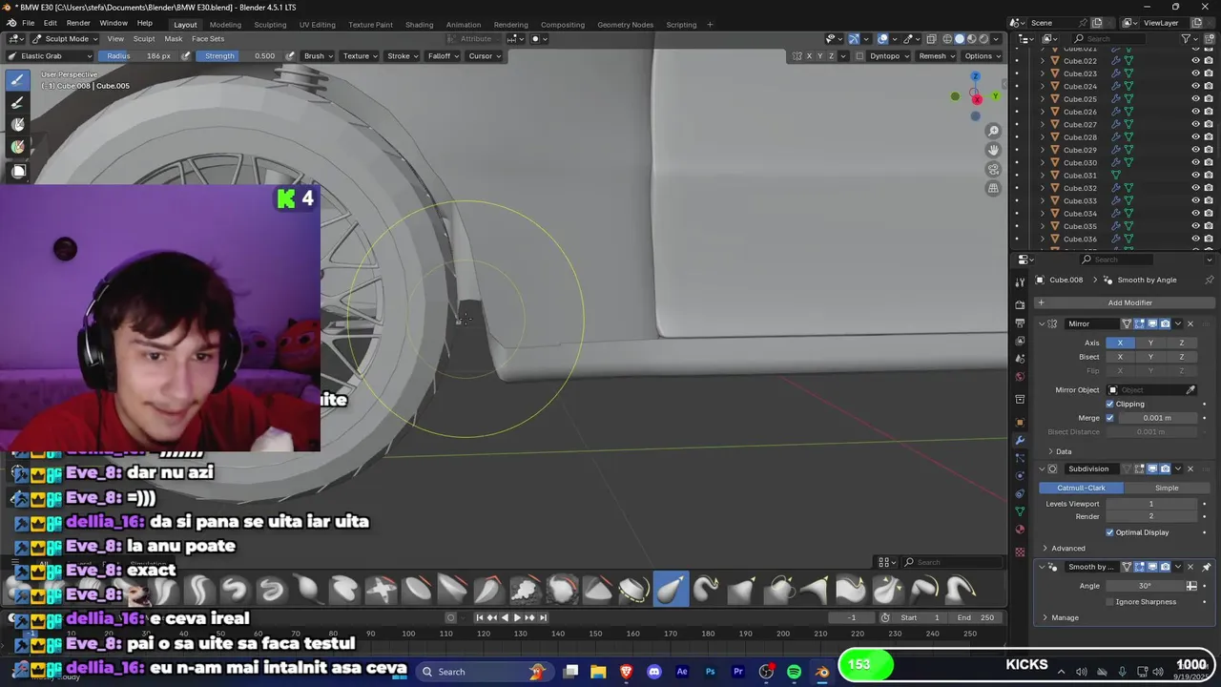Remove the Mirror modifier with its X button
1221x687 pixels.
pos(1190,323)
